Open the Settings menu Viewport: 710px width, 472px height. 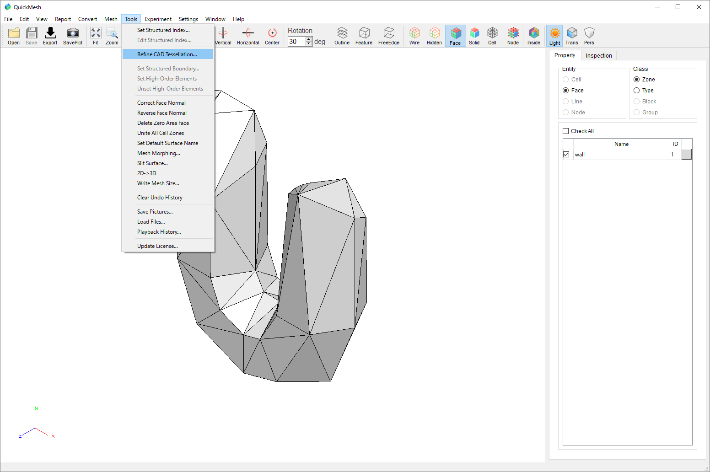click(188, 19)
